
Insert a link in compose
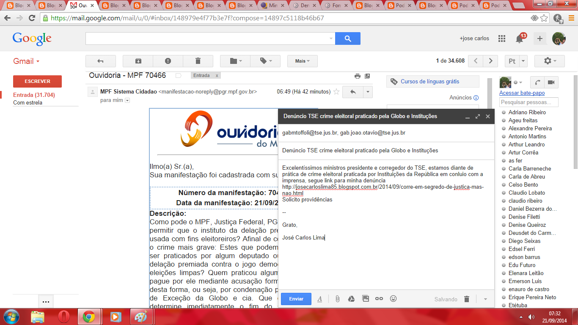[x=379, y=299]
